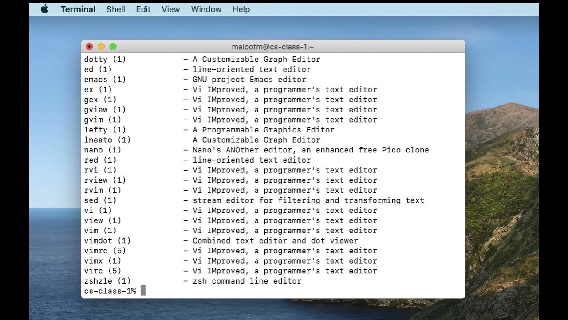The width and height of the screenshot is (568, 320).
Task: Click the vimx (1) entry
Action: 103,261
